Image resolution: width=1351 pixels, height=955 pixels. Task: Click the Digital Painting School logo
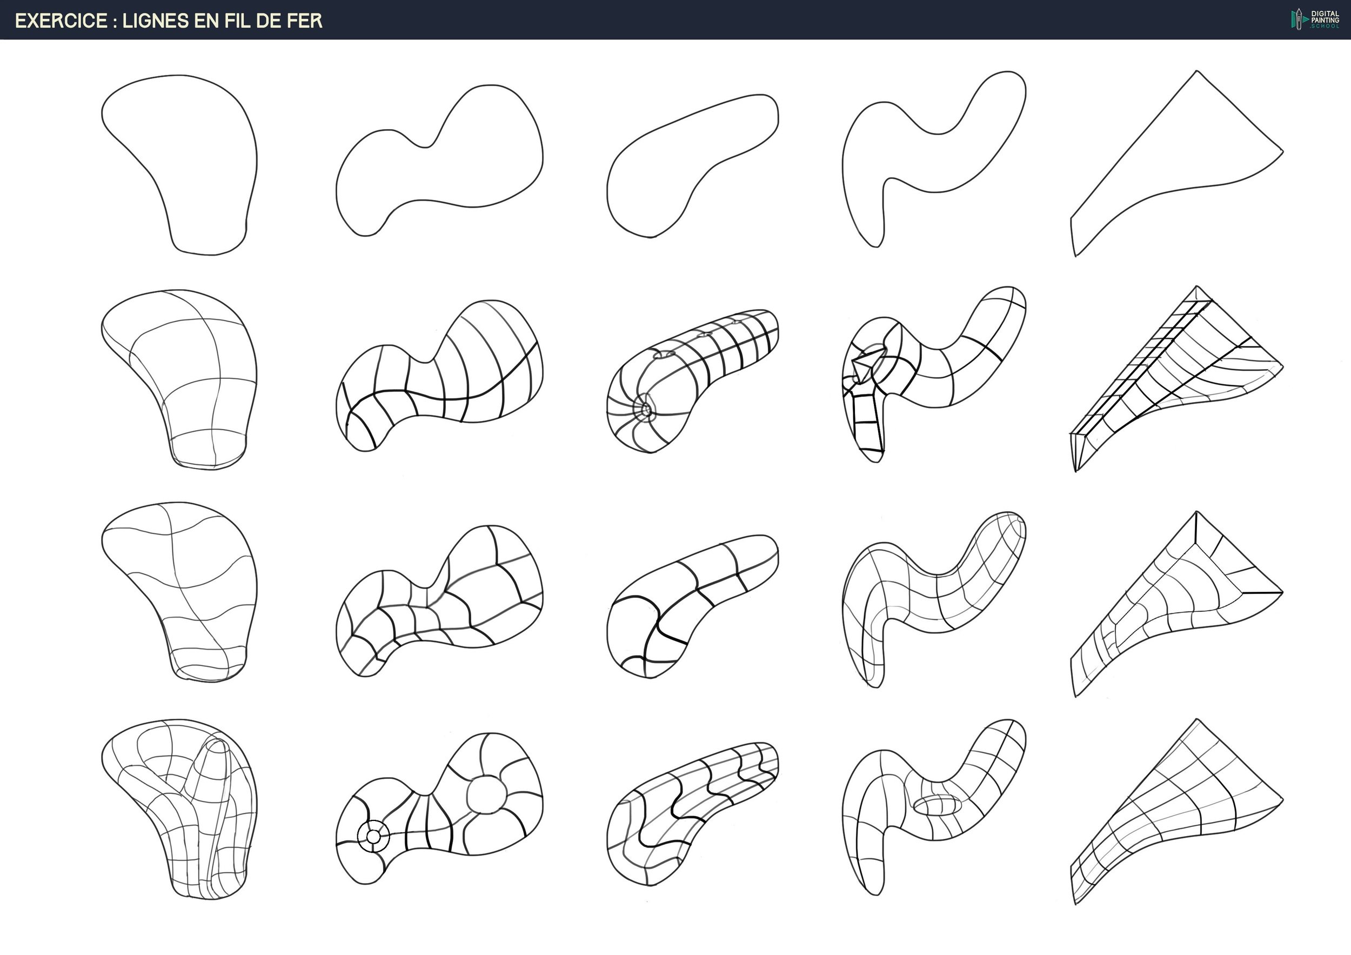coord(1315,19)
